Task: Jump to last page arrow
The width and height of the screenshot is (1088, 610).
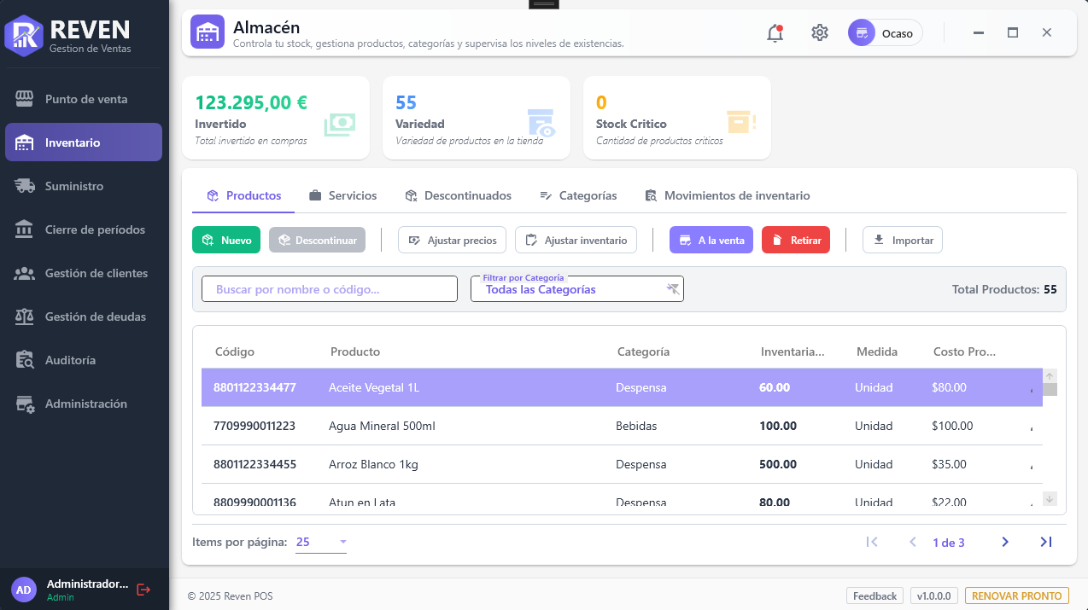Action: tap(1045, 542)
